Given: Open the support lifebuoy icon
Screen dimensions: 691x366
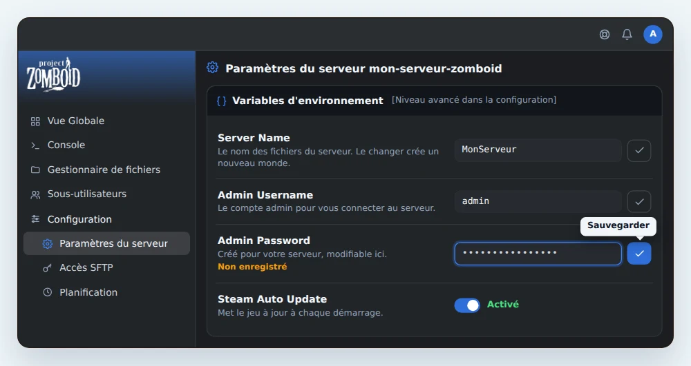Looking at the screenshot, I should coord(605,34).
